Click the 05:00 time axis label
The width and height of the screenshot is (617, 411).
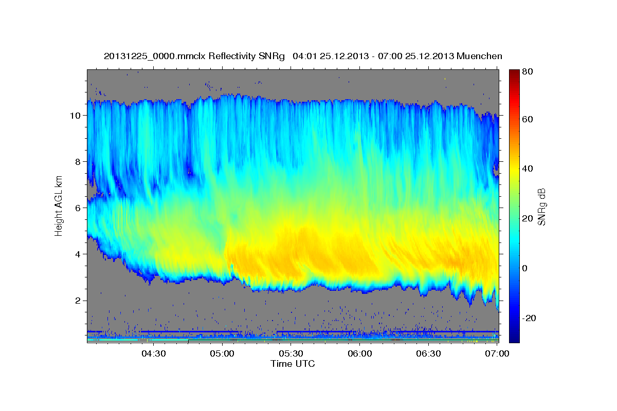pos(222,354)
